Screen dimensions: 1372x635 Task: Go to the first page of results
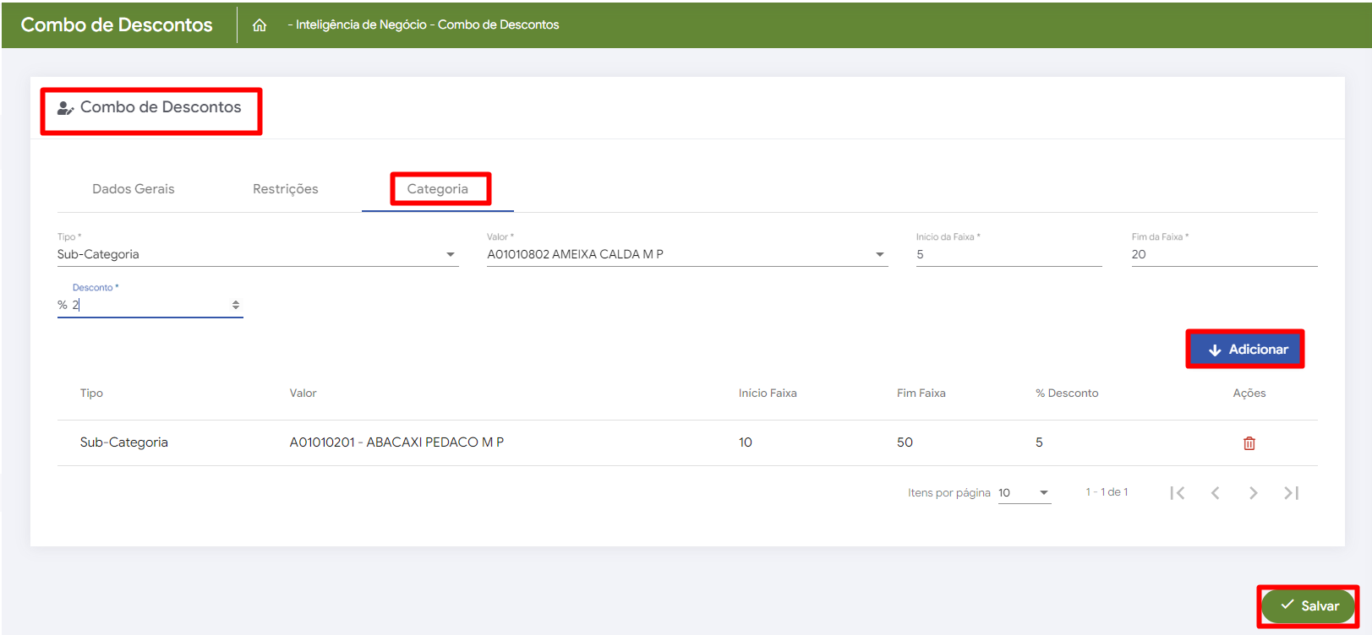pyautogui.click(x=1177, y=493)
